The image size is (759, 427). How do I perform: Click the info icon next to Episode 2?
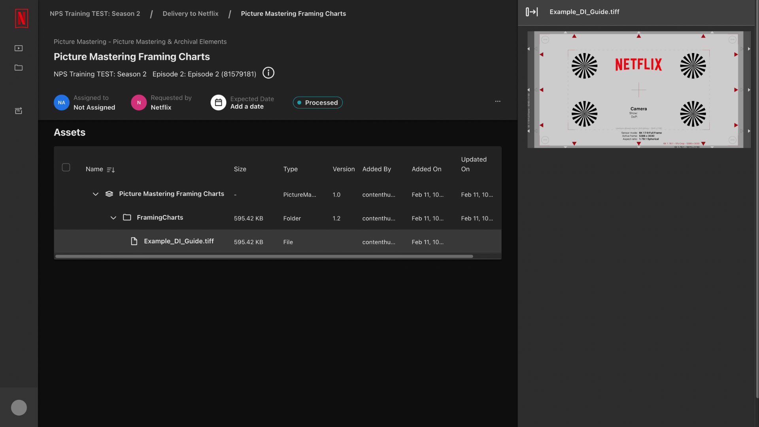[x=268, y=73]
